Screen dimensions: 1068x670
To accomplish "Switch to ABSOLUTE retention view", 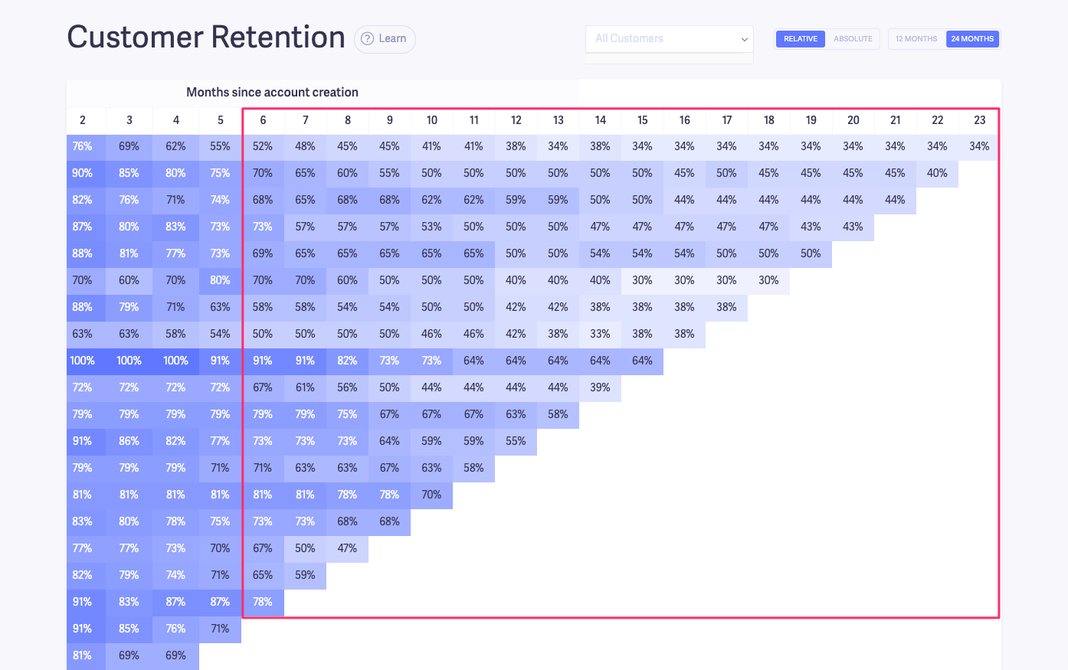I will [x=852, y=38].
